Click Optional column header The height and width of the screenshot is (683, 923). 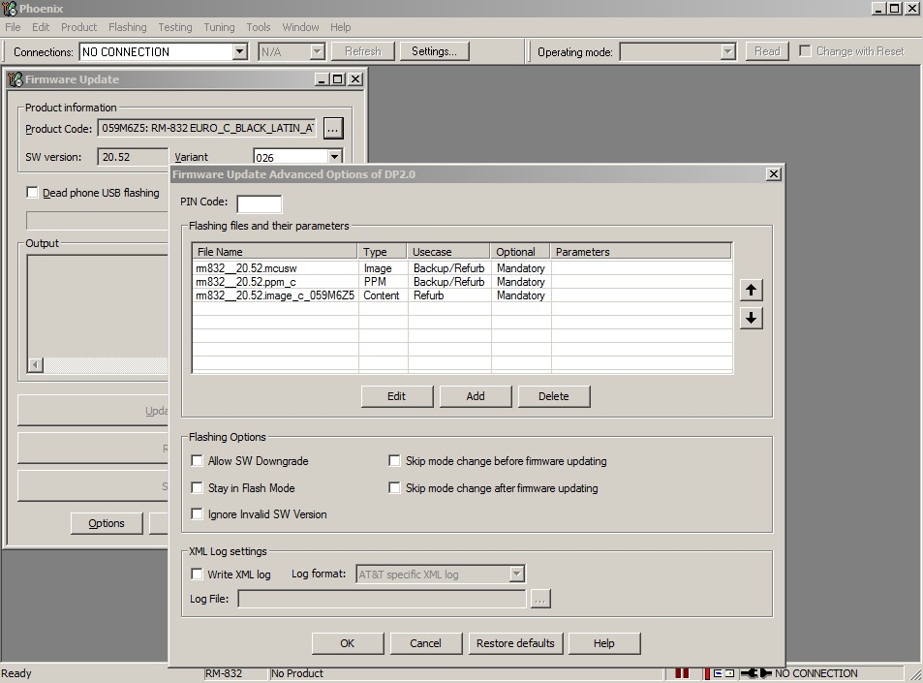pyautogui.click(x=520, y=252)
